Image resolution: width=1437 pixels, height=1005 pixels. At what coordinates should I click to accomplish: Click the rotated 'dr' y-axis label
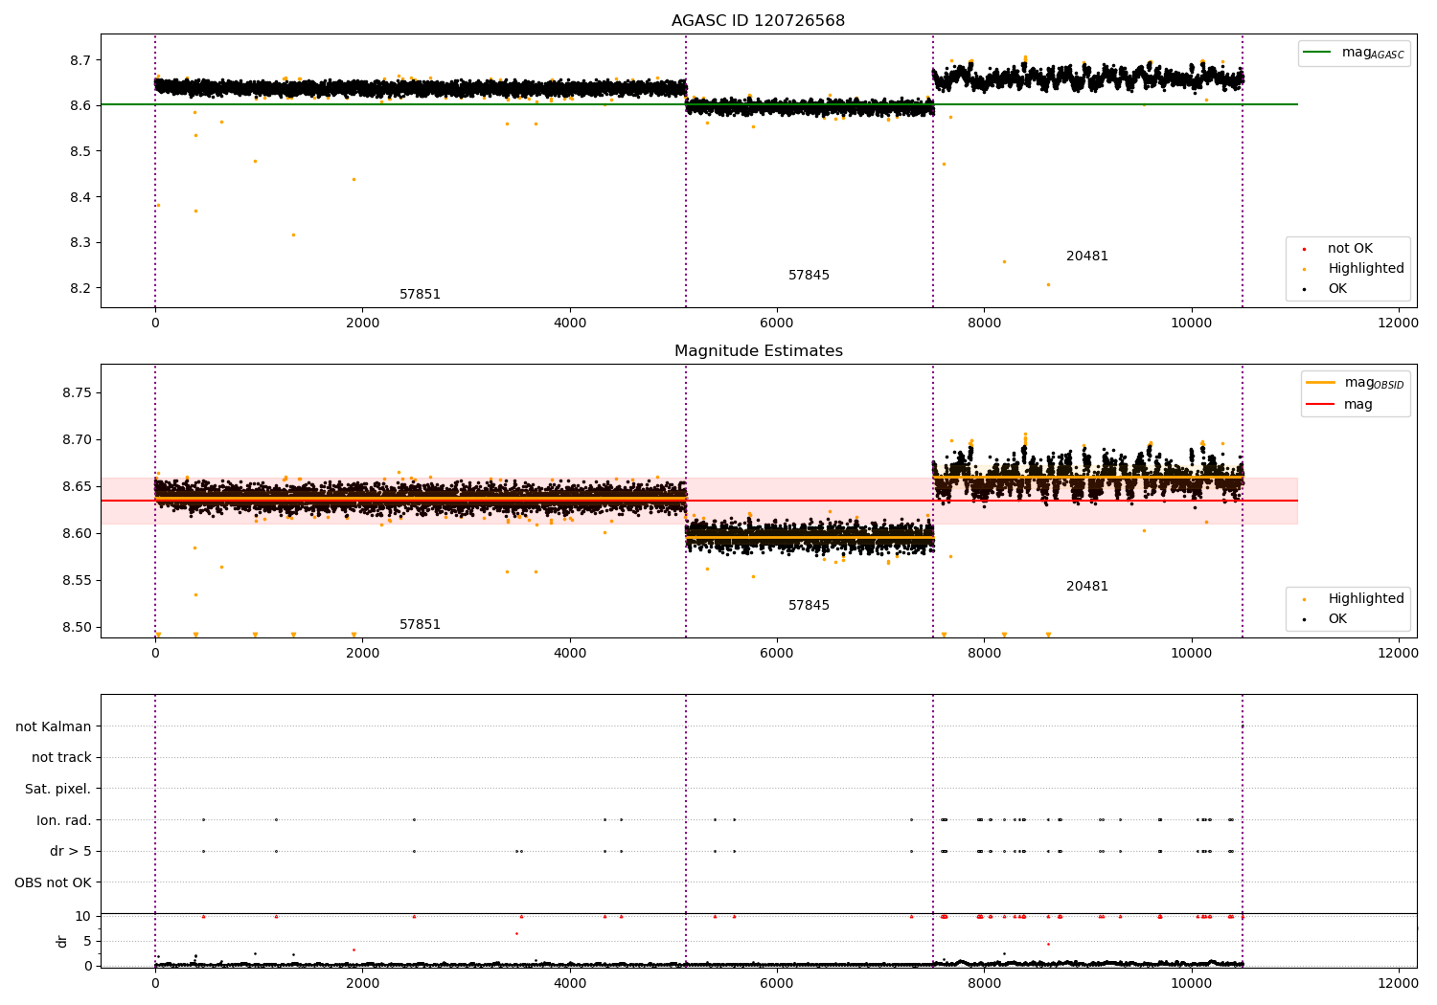pos(62,941)
